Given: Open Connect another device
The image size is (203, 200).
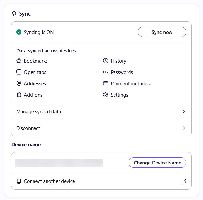Looking at the screenshot, I should point(101,181).
